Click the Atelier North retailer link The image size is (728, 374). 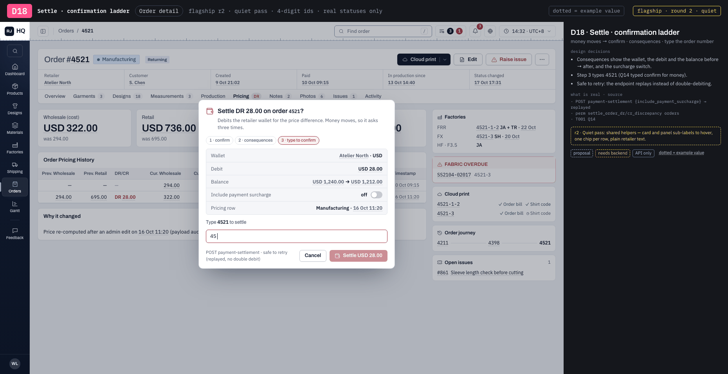[x=58, y=83]
